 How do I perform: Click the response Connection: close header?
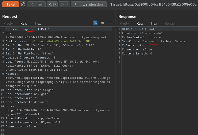pyautogui.click(x=137, y=50)
